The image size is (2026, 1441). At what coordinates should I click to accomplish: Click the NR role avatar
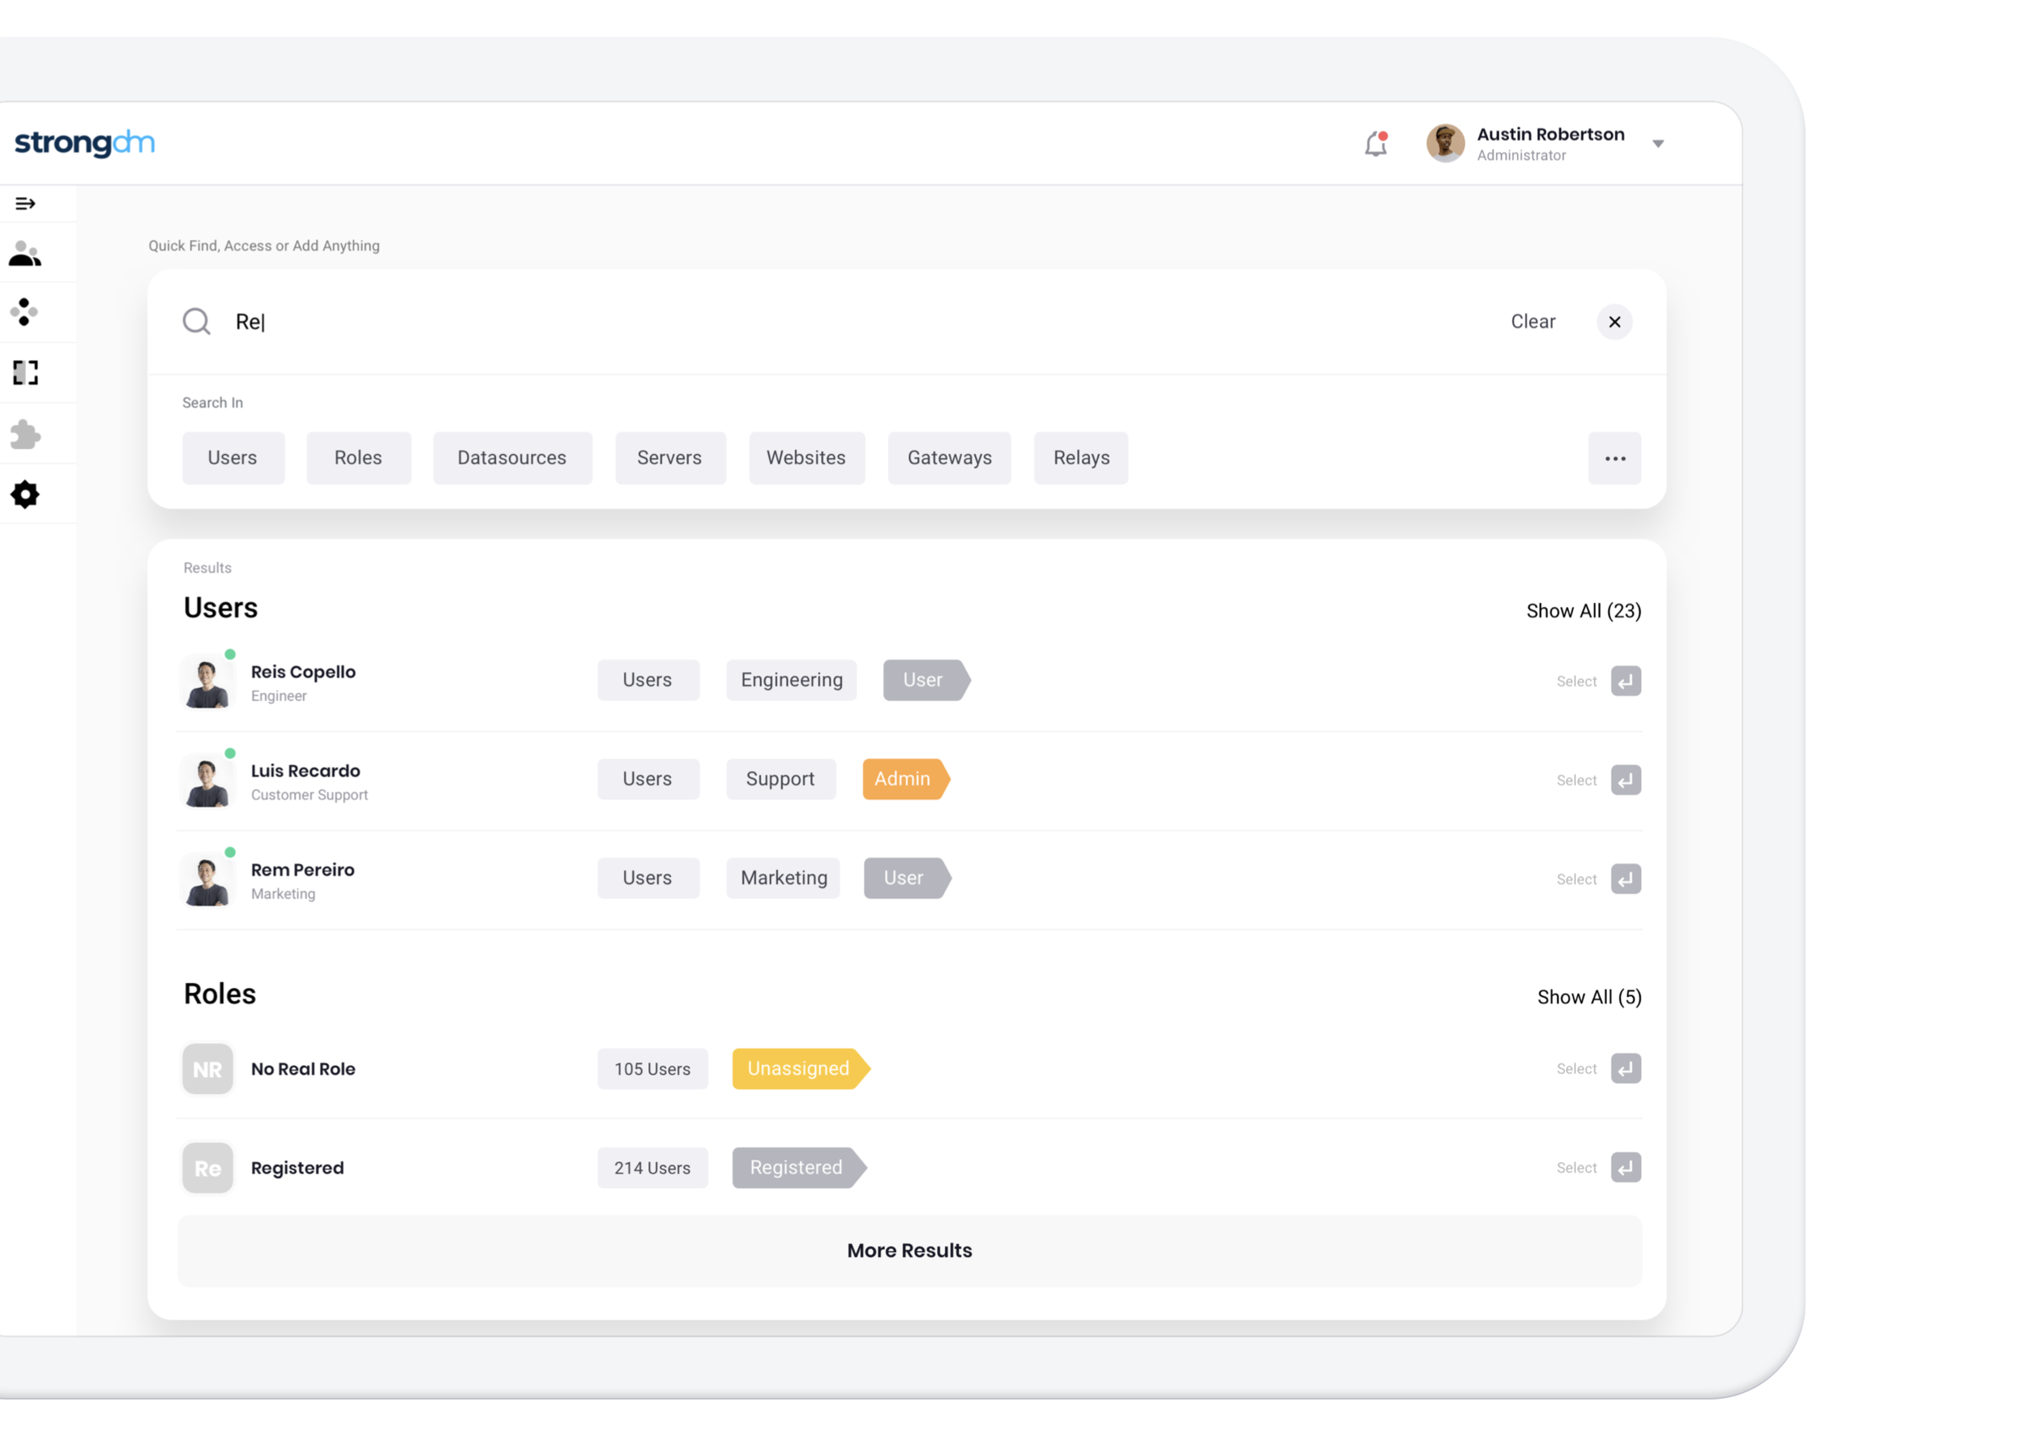coord(207,1069)
